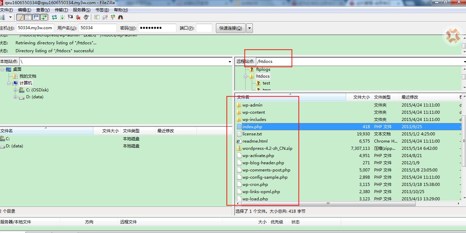Open the local site path dropdown
This screenshot has height=233, width=466.
point(230,62)
